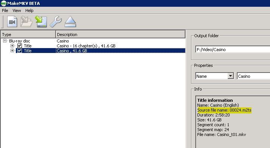Viewport: 270px width, 148px height.
Task: Click the Open files video camera icon
Action: coord(12,21)
